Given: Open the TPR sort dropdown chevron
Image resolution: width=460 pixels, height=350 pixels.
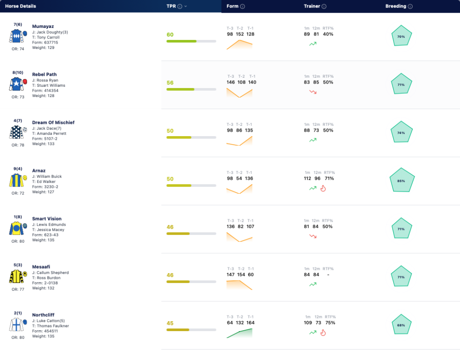Looking at the screenshot, I should pyautogui.click(x=186, y=6).
